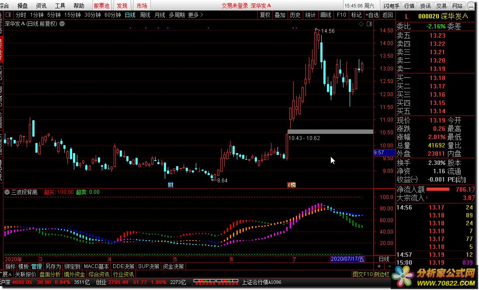Select 5分钟 period
The image size is (479, 290).
(54, 15)
